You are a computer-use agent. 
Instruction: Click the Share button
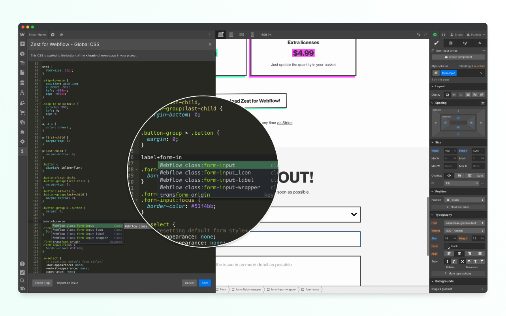point(456,35)
